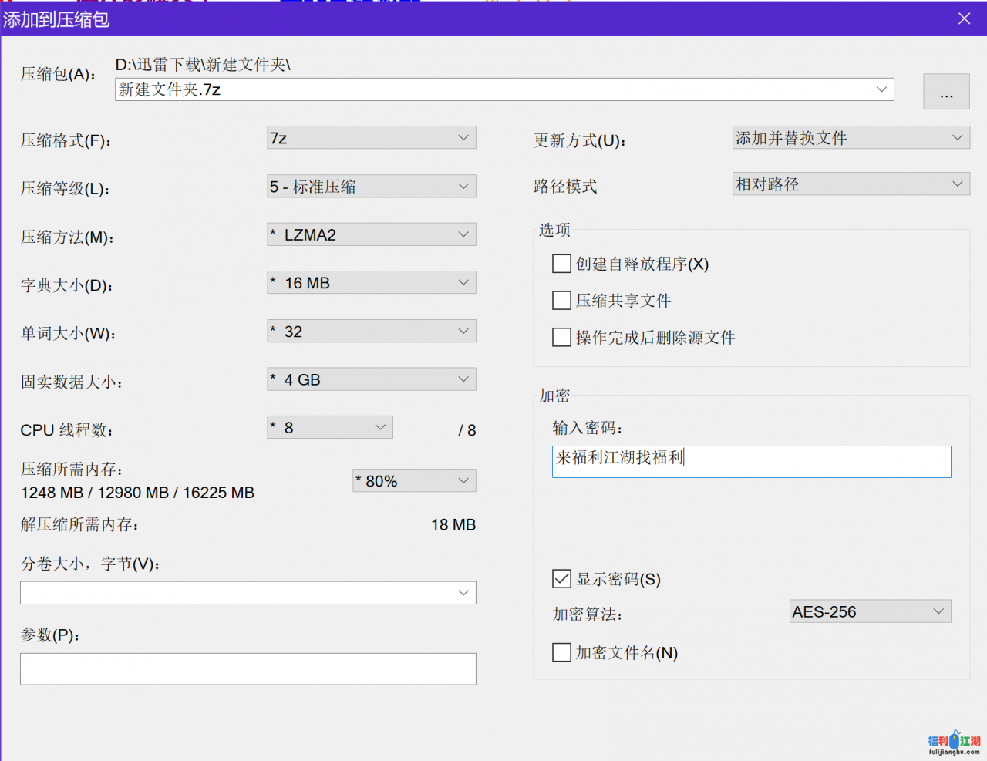Open the 单词大小 32 dropdown

pos(372,332)
